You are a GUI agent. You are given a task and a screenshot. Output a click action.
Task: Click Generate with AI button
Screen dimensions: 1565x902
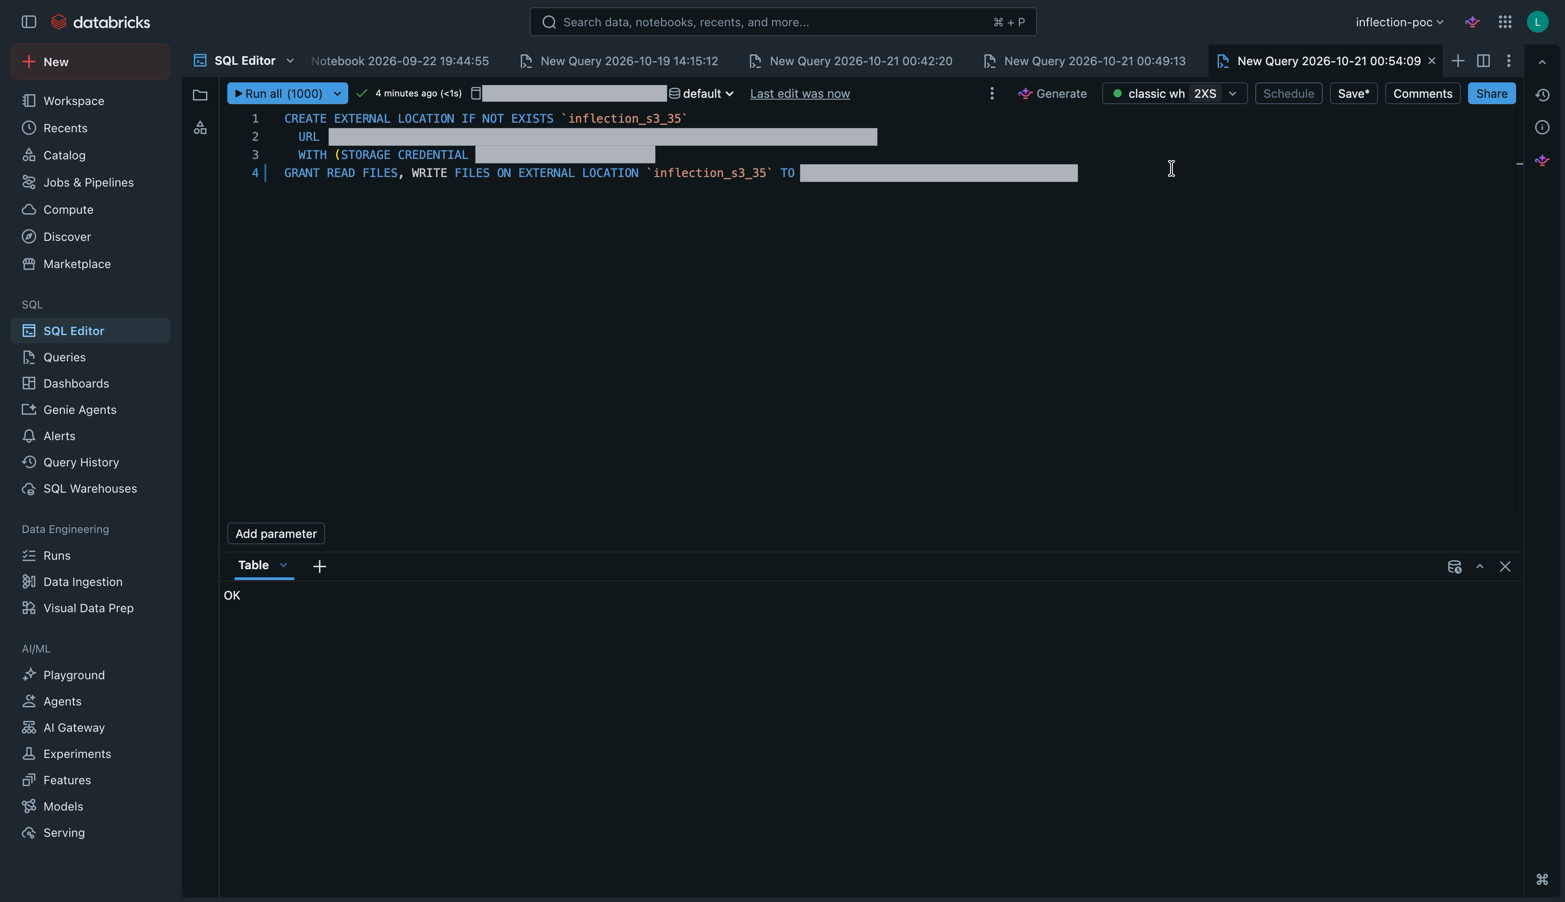[1052, 94]
